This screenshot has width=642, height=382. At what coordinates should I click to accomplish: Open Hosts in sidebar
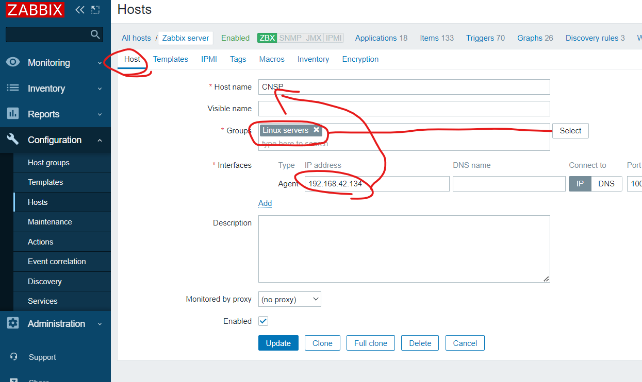pos(62,202)
